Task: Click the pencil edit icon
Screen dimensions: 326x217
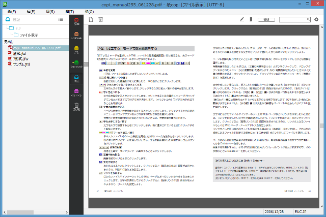Action: pyautogui.click(x=242, y=20)
